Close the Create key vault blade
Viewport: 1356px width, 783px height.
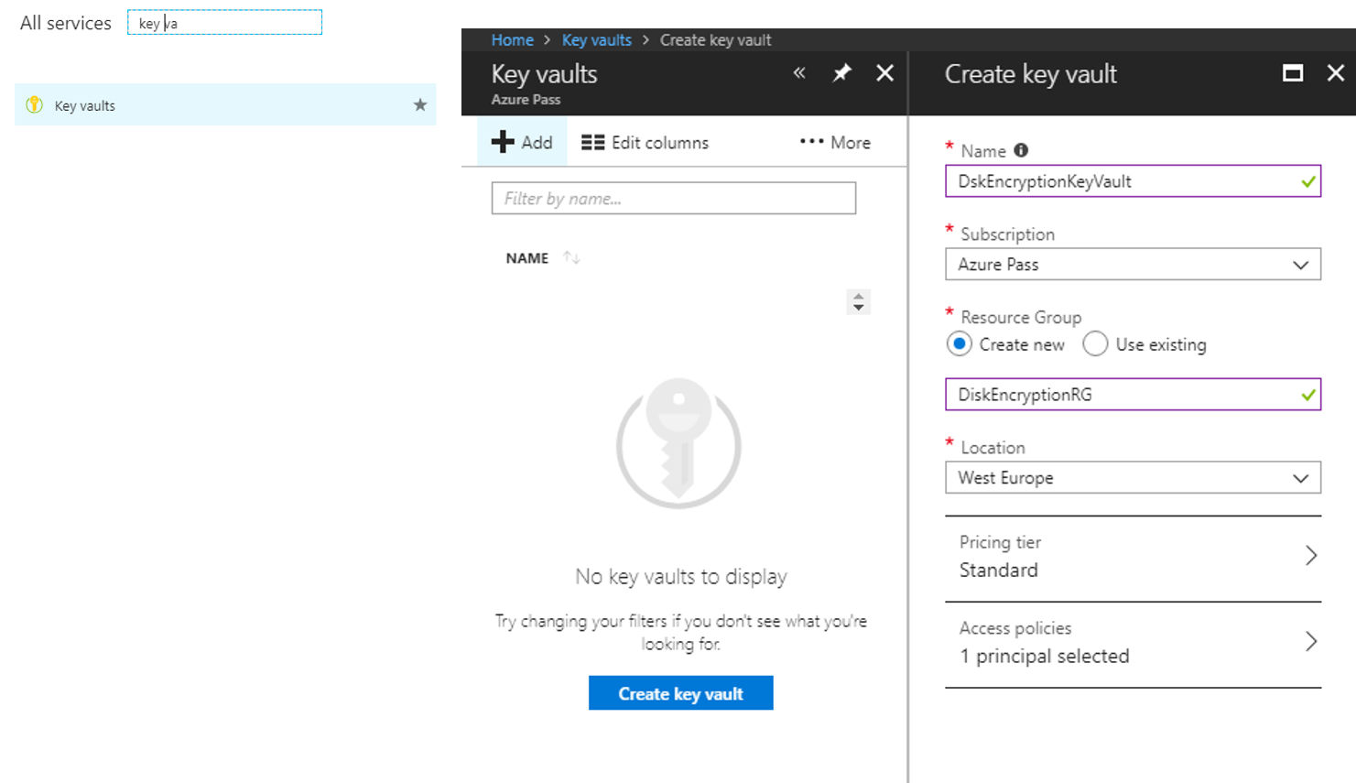coord(1336,73)
